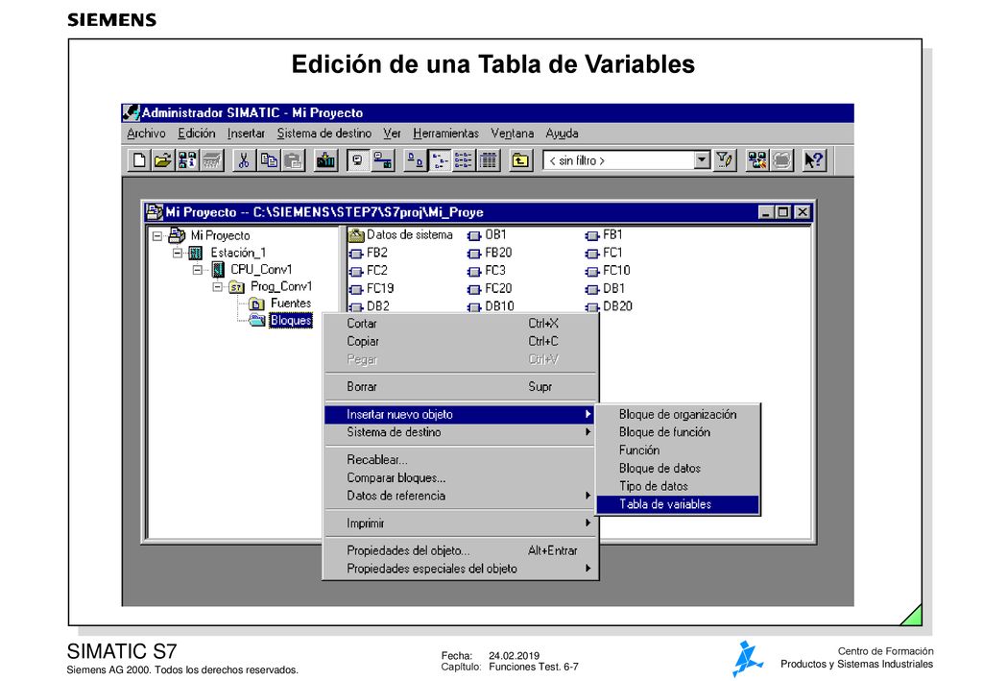Screen dimensions: 983x681
Task: Select the Estación_1 tree item
Action: coord(238,253)
